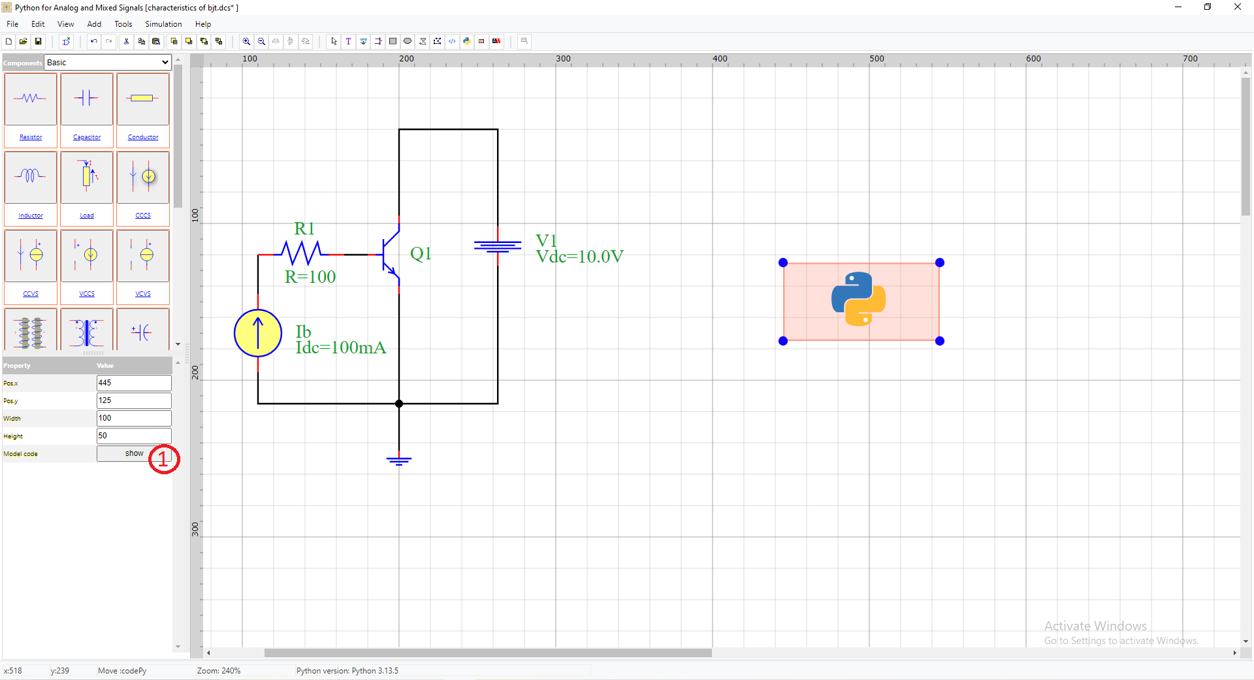Click the Python logo icon in toolbar
Screen dimensions: 1254x680
coord(467,41)
